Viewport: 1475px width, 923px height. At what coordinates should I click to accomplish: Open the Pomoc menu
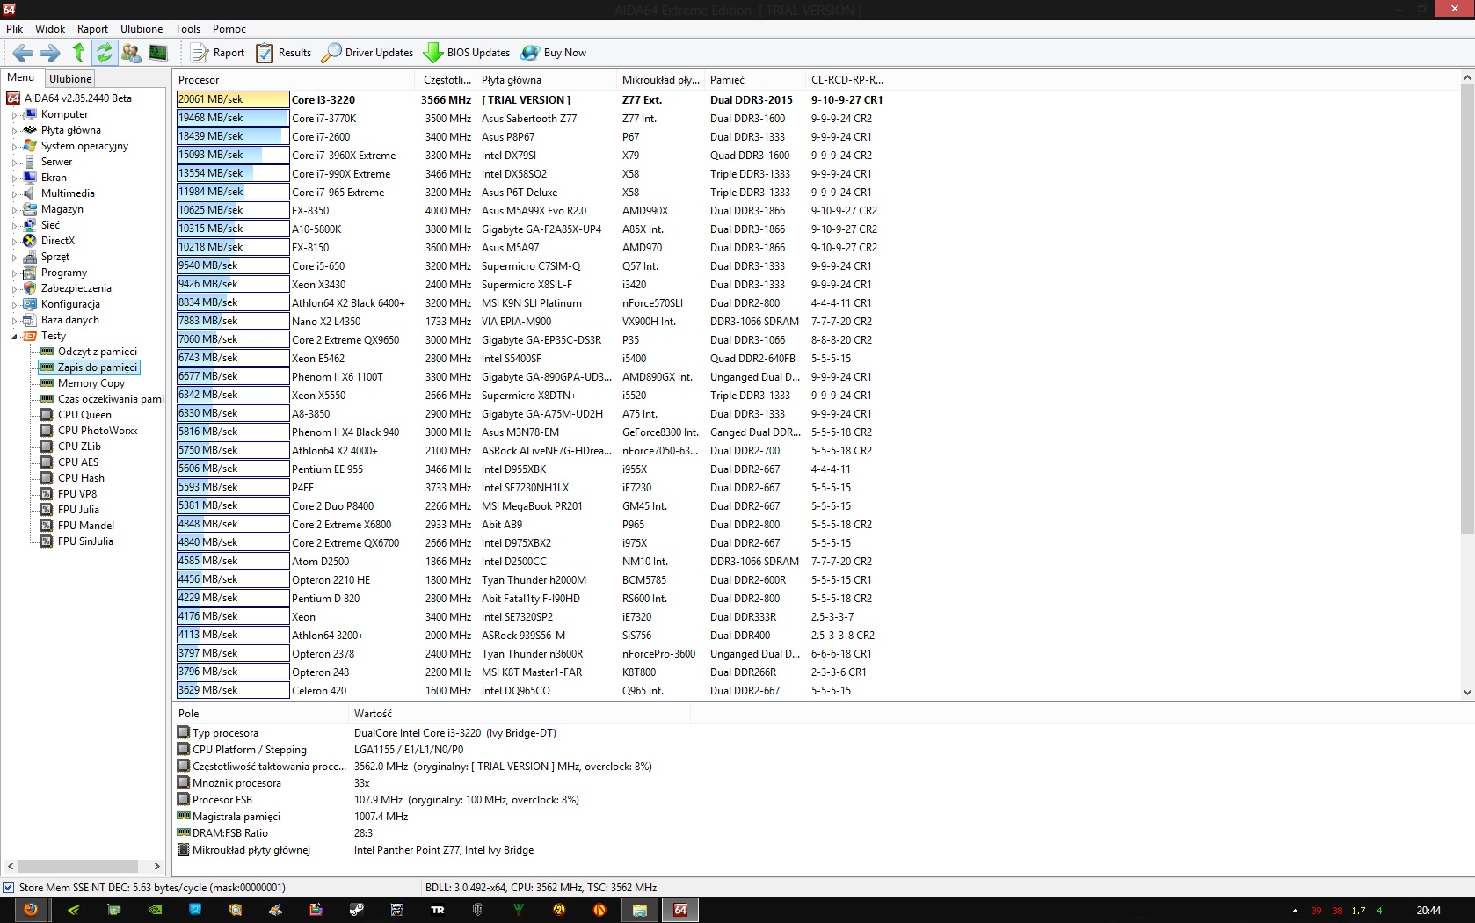(229, 29)
